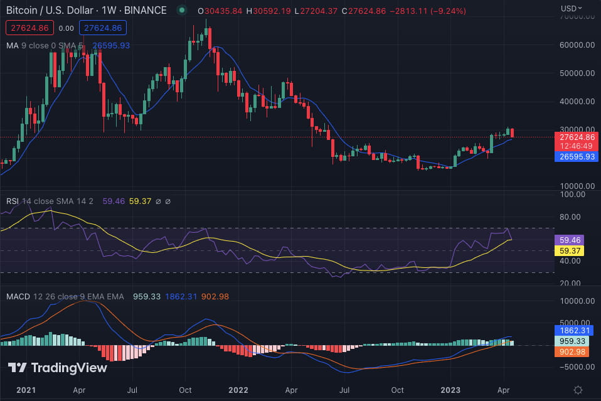The image size is (601, 401).
Task: Click RSI SMA value 59.37 in legend
Action: click(140, 201)
